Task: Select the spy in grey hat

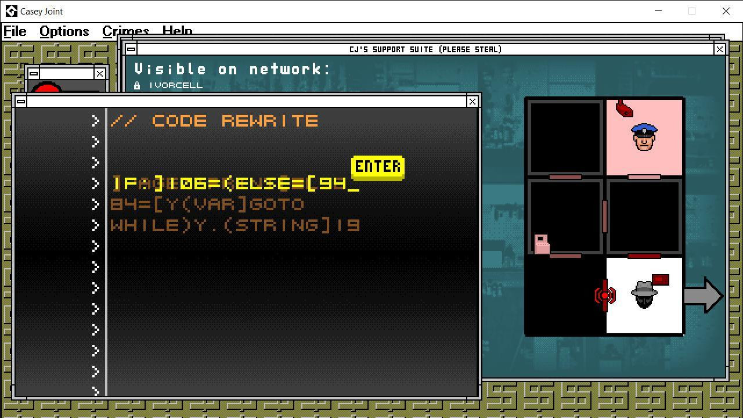Action: [x=644, y=295]
